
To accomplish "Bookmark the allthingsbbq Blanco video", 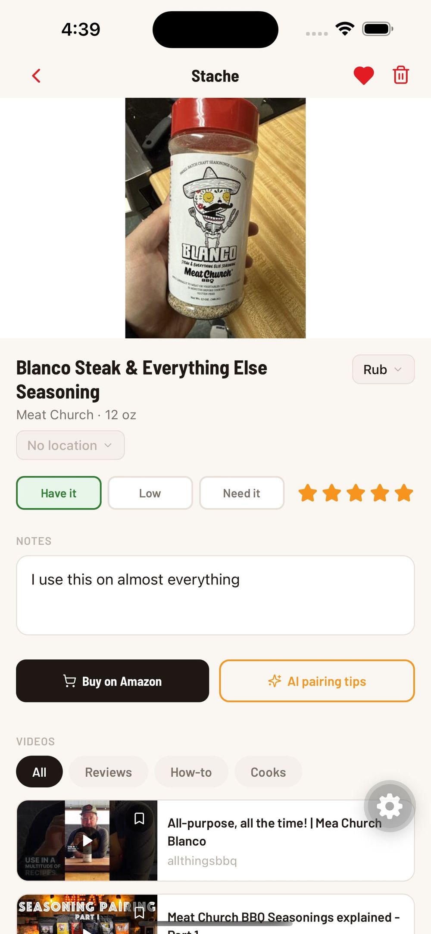I will tap(139, 818).
